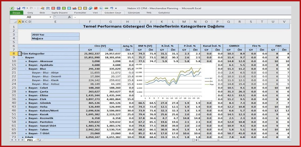Open the Customize Quick Access Toolbar dropdown
This screenshot has width=301, height=147.
(116, 8)
